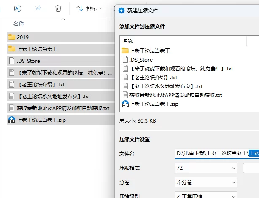Select the 上老王论坛当老王 folder in Explorer list
This screenshot has width=259, height=198.
[61, 49]
